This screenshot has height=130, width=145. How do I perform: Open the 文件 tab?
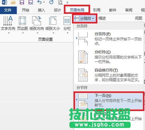coord(8,10)
